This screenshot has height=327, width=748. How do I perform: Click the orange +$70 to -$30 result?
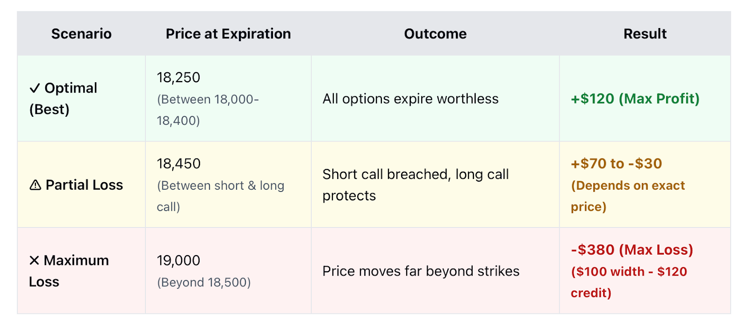[616, 163]
